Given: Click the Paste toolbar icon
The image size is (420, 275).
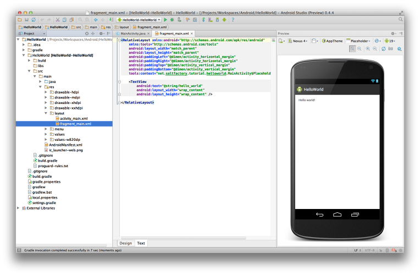Looking at the screenshot, I should pyautogui.click(x=71, y=20).
